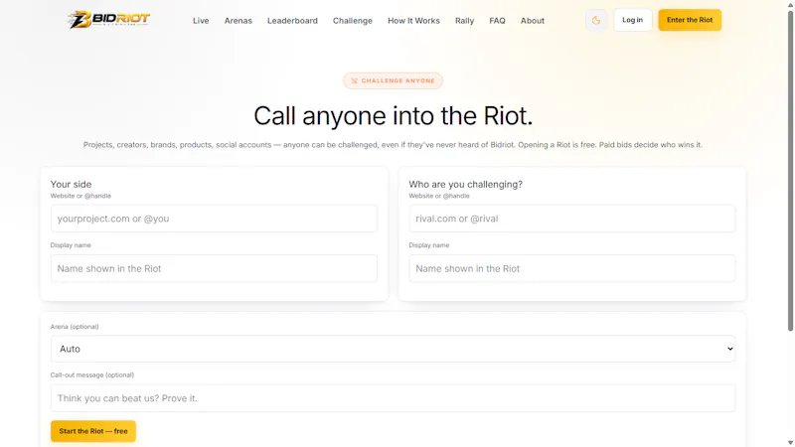795x447 pixels.
Task: Focus Your side display name field
Action: click(x=214, y=268)
